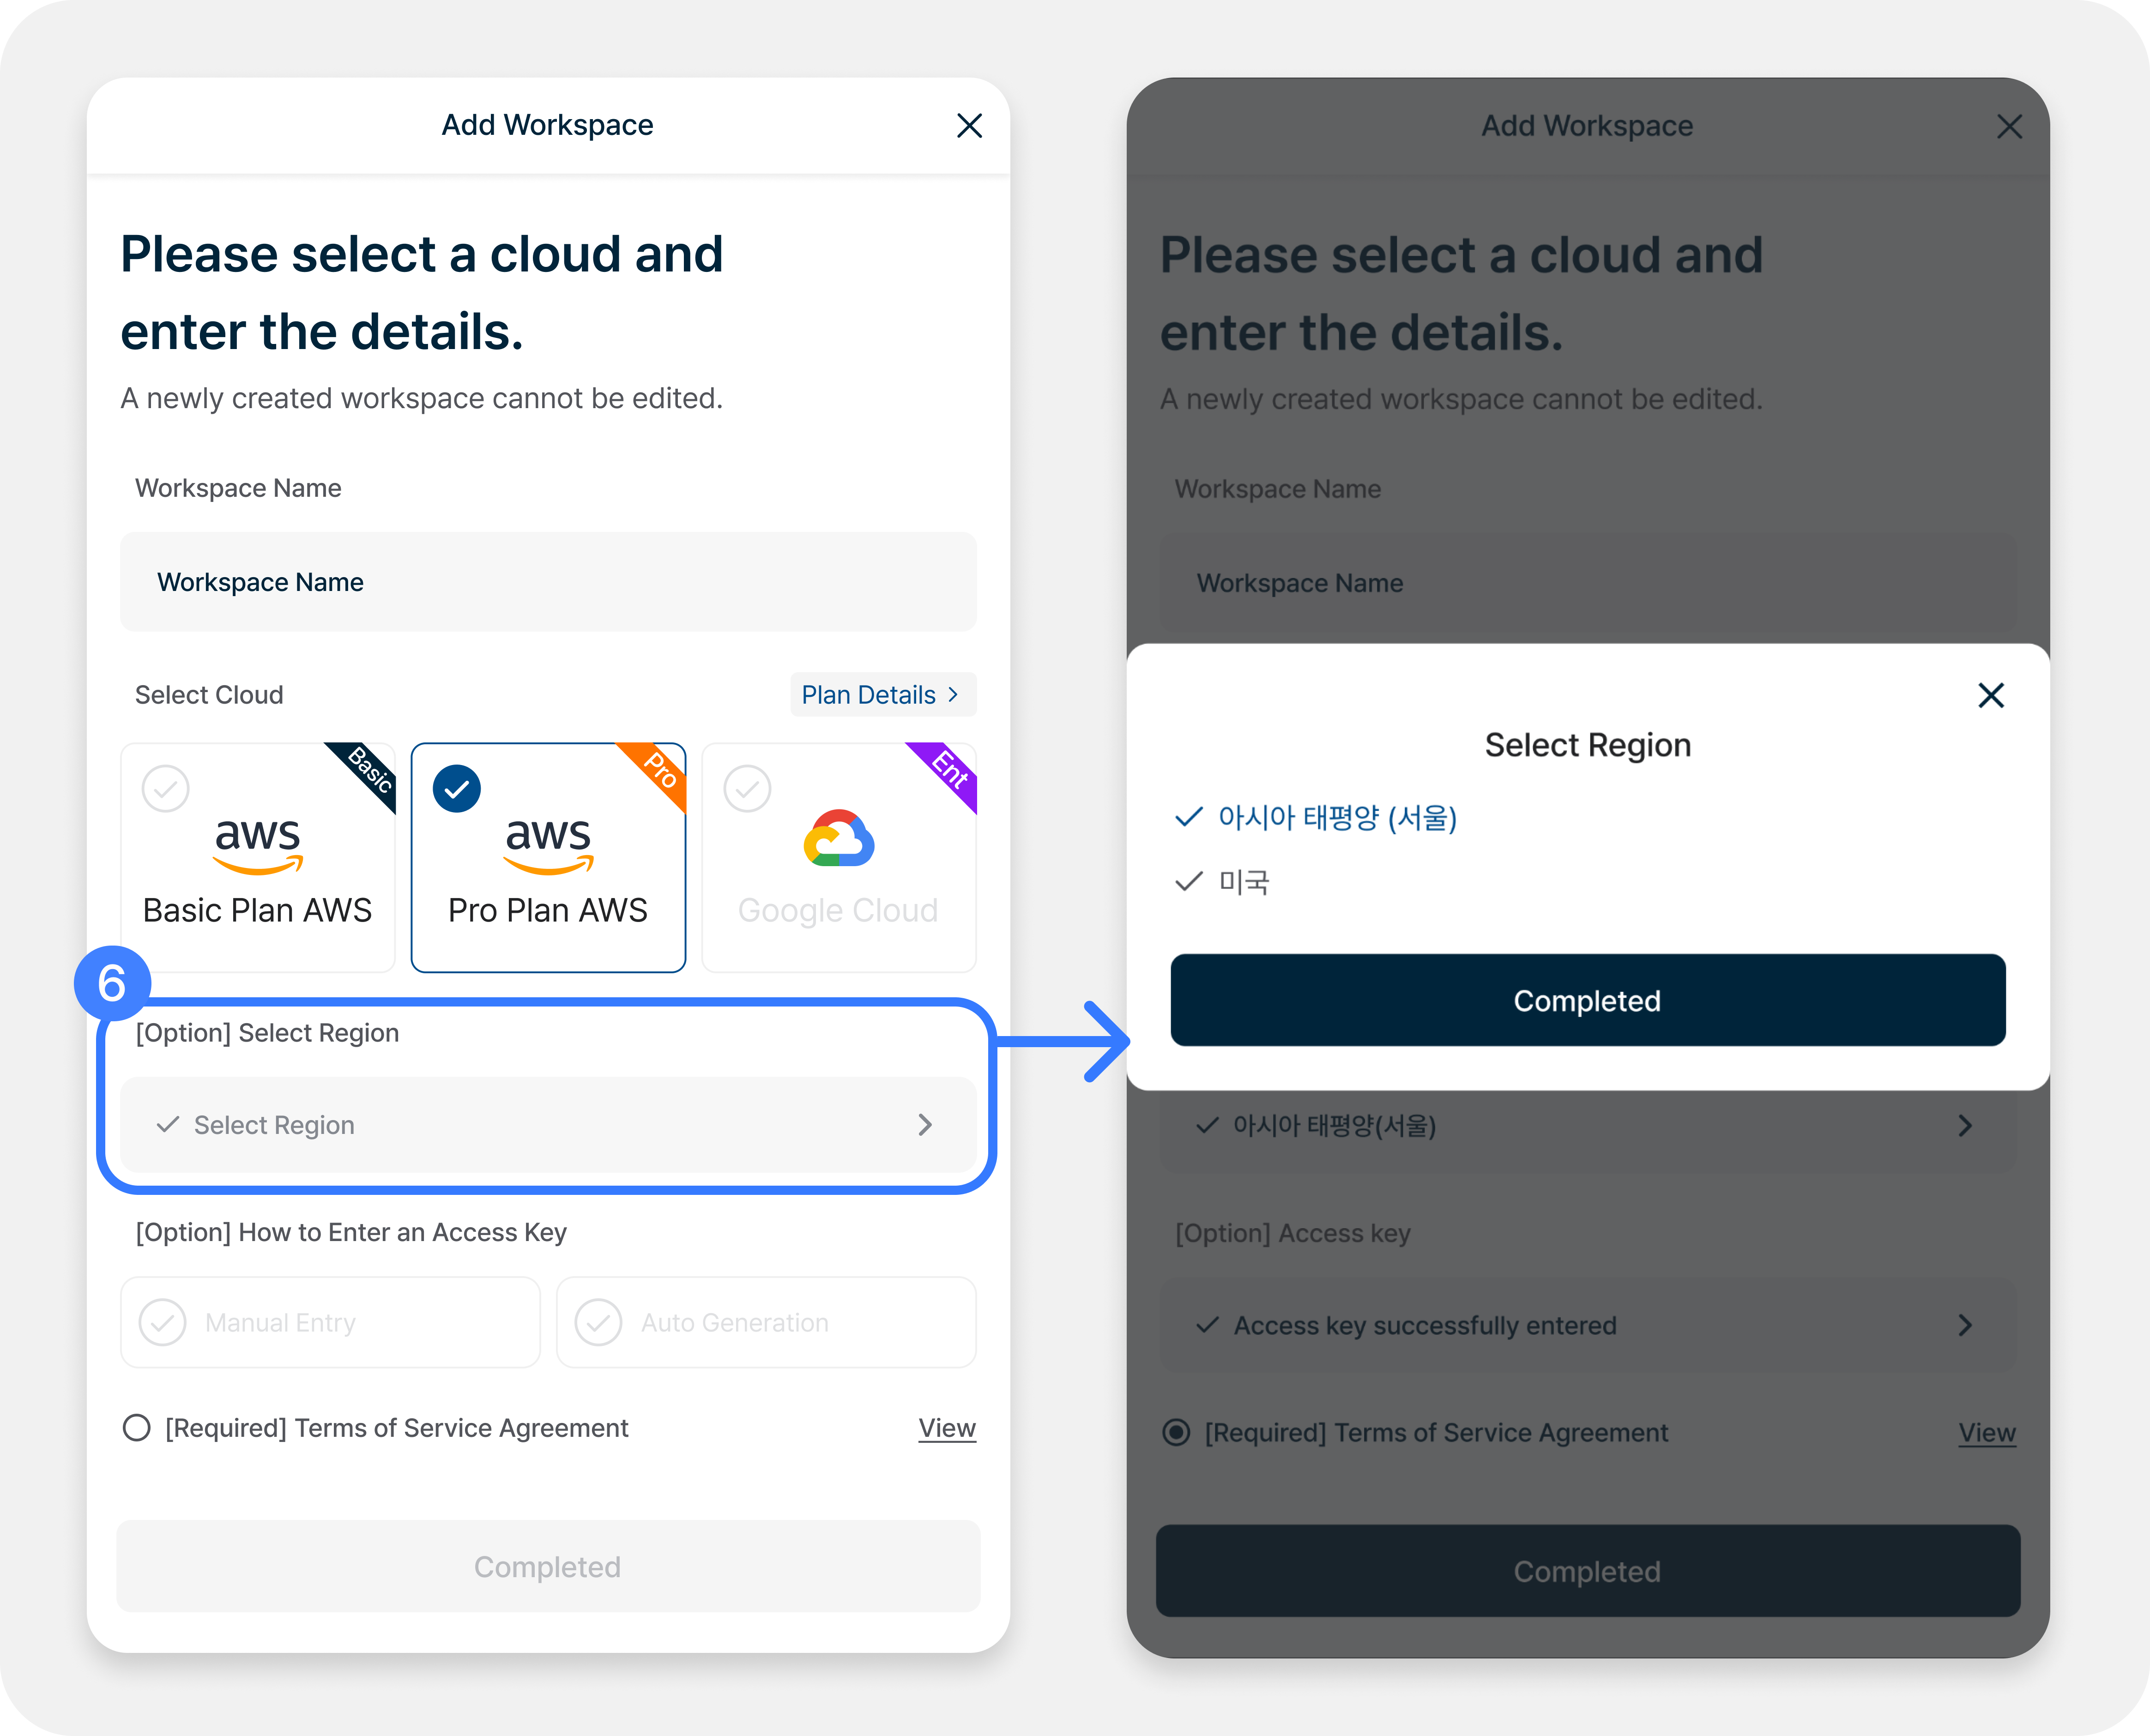Screen dimensions: 2150x1736
Task: Choose the Manual Entry access key option
Action: pos(330,1322)
